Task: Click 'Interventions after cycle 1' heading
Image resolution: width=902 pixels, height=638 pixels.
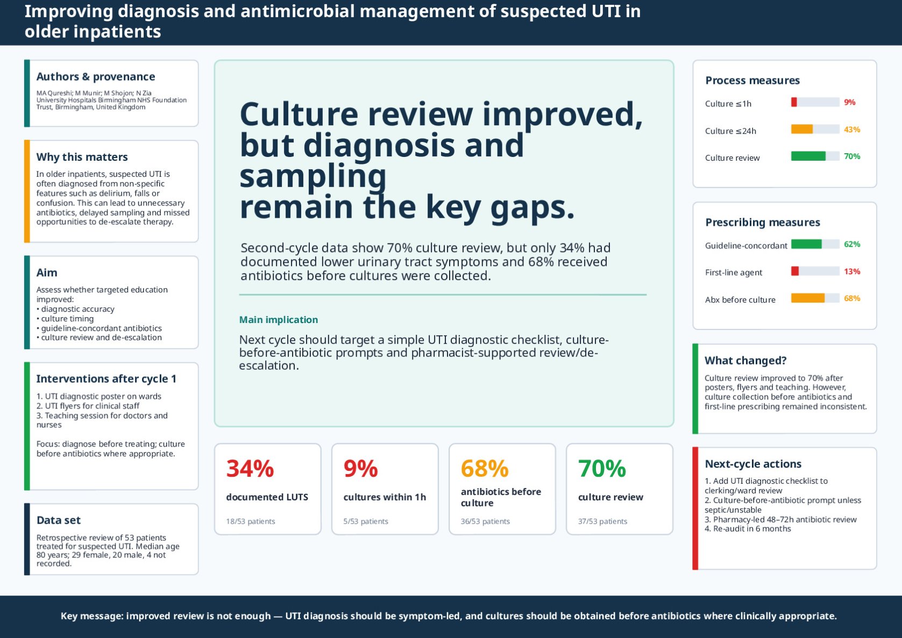Action: tap(106, 379)
